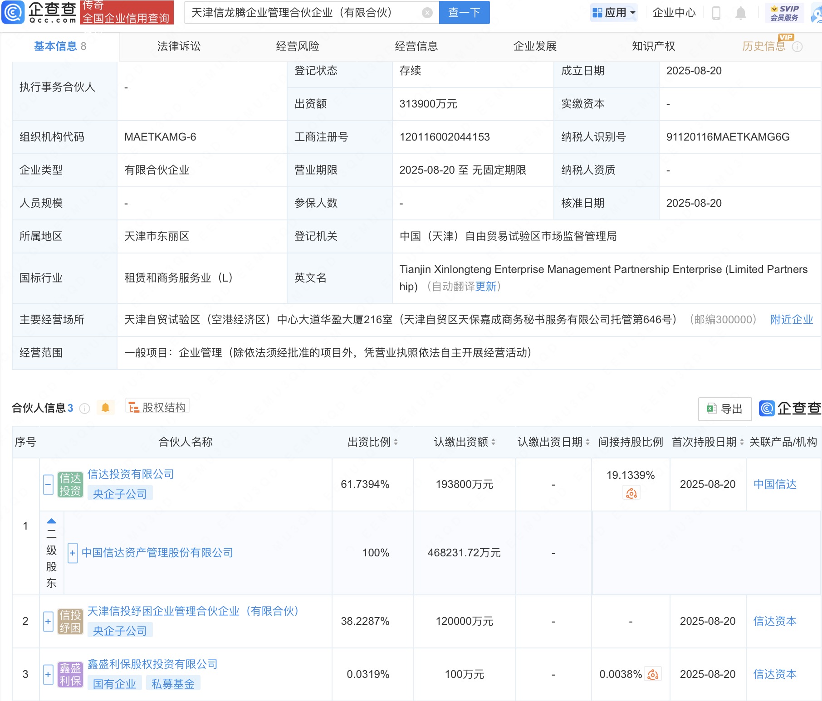Switch to 知识产权 tab
The width and height of the screenshot is (822, 701).
click(654, 46)
